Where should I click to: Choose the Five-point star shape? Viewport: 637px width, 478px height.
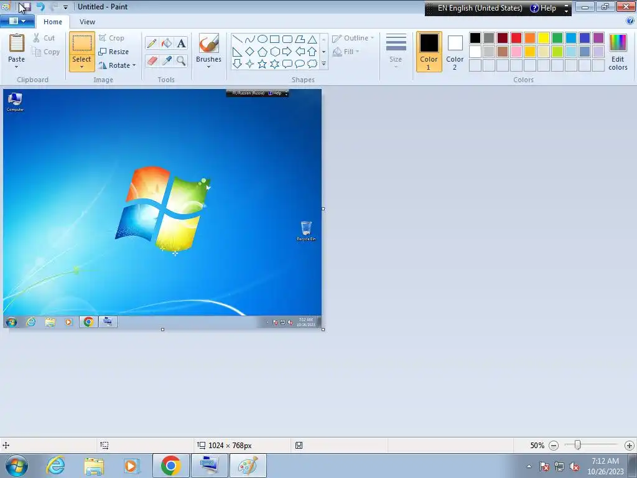tap(263, 64)
